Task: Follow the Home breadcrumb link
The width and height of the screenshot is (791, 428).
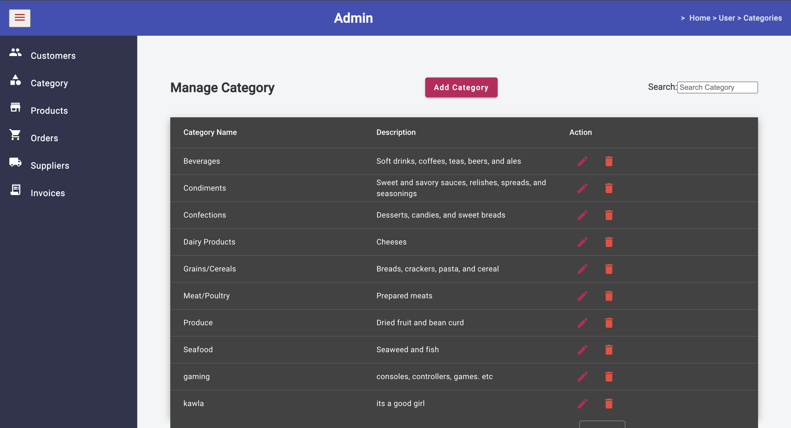Action: click(x=700, y=18)
